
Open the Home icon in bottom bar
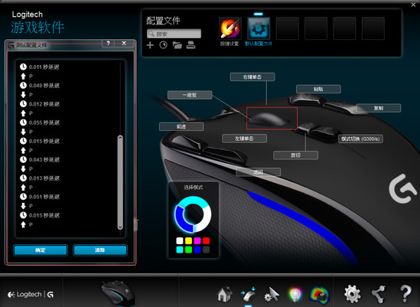point(225,294)
